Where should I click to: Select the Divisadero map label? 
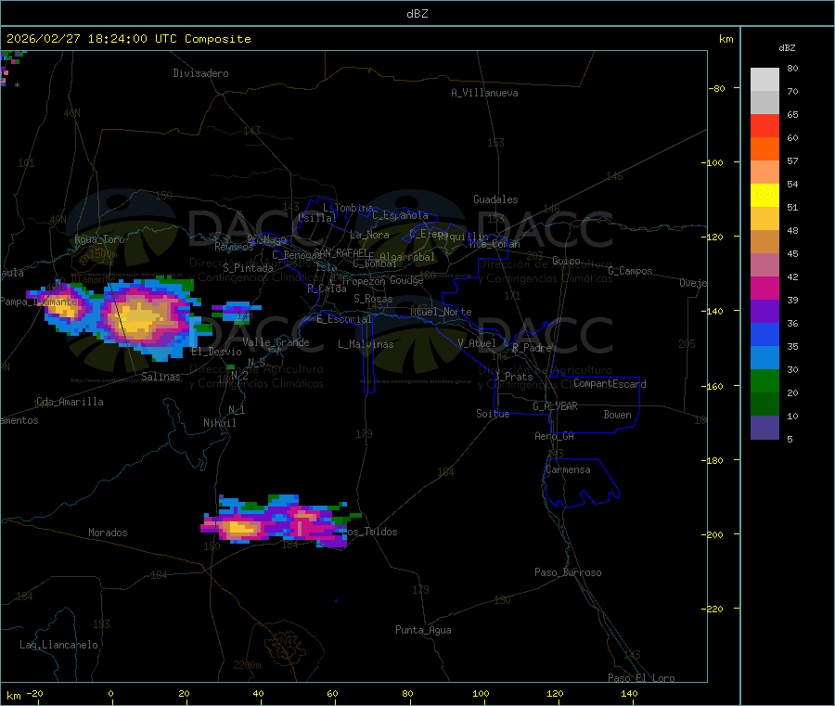200,73
